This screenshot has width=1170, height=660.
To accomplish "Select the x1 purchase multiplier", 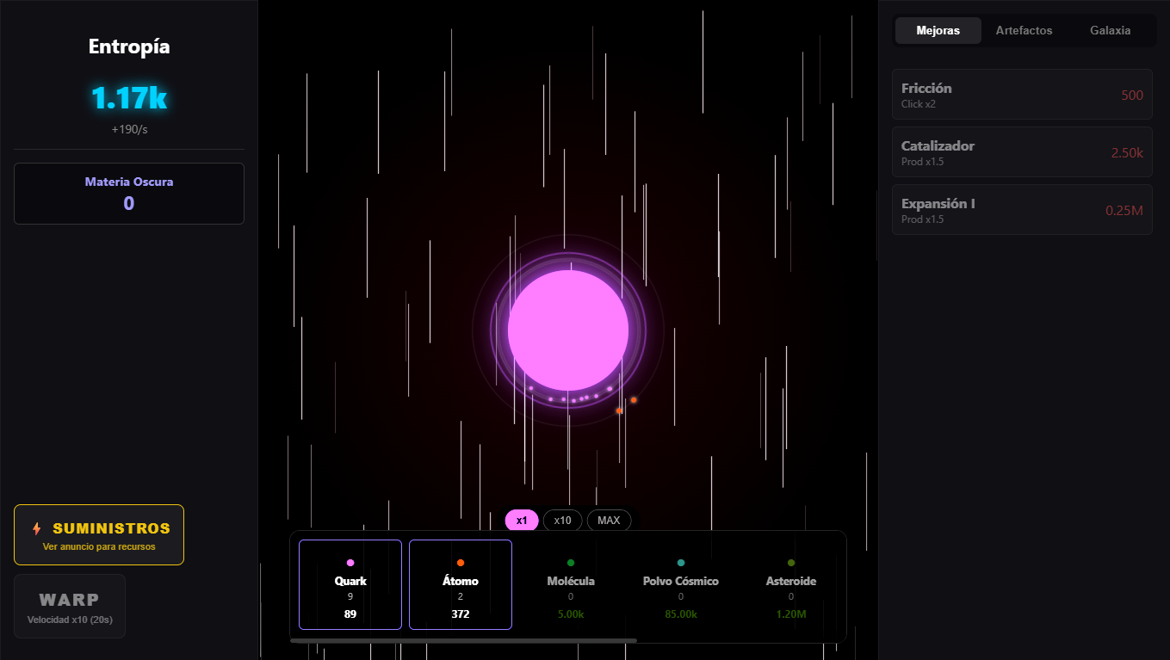I will pyautogui.click(x=522, y=521).
